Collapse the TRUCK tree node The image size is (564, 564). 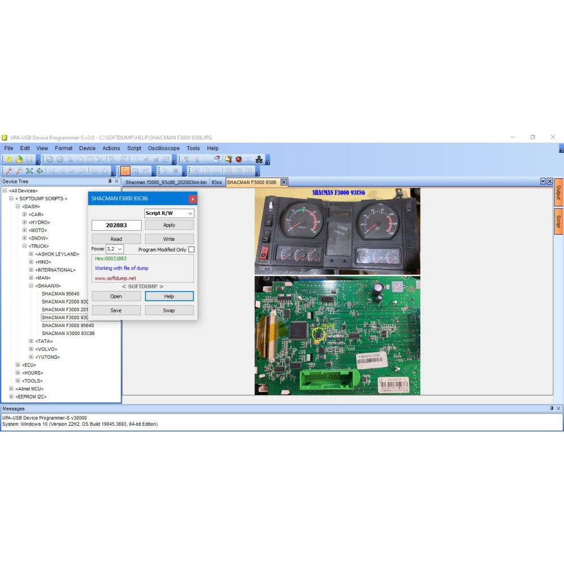24,246
